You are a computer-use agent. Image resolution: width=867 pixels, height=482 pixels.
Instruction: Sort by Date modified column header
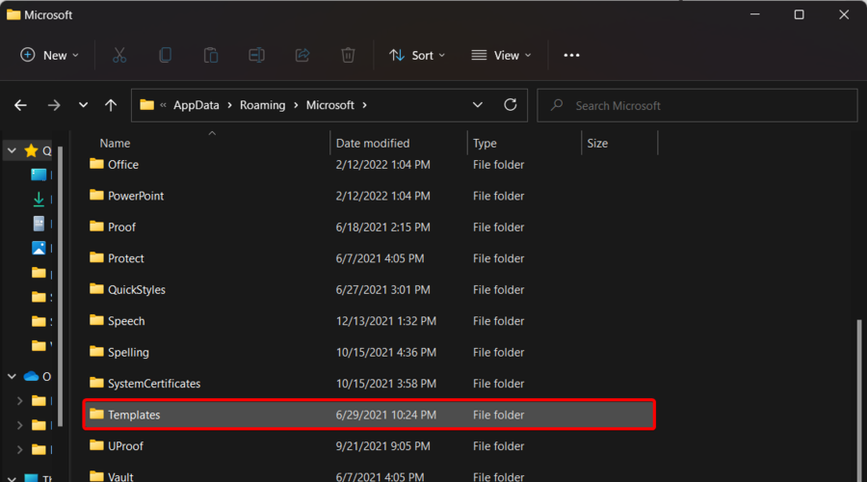point(373,144)
